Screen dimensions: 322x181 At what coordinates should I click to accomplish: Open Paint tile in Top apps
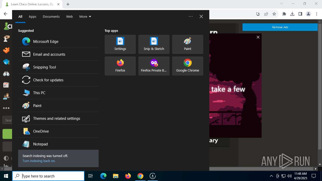coord(188,44)
